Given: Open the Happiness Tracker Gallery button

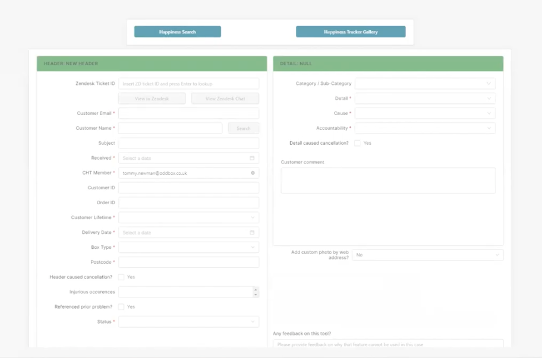Looking at the screenshot, I should [x=351, y=31].
